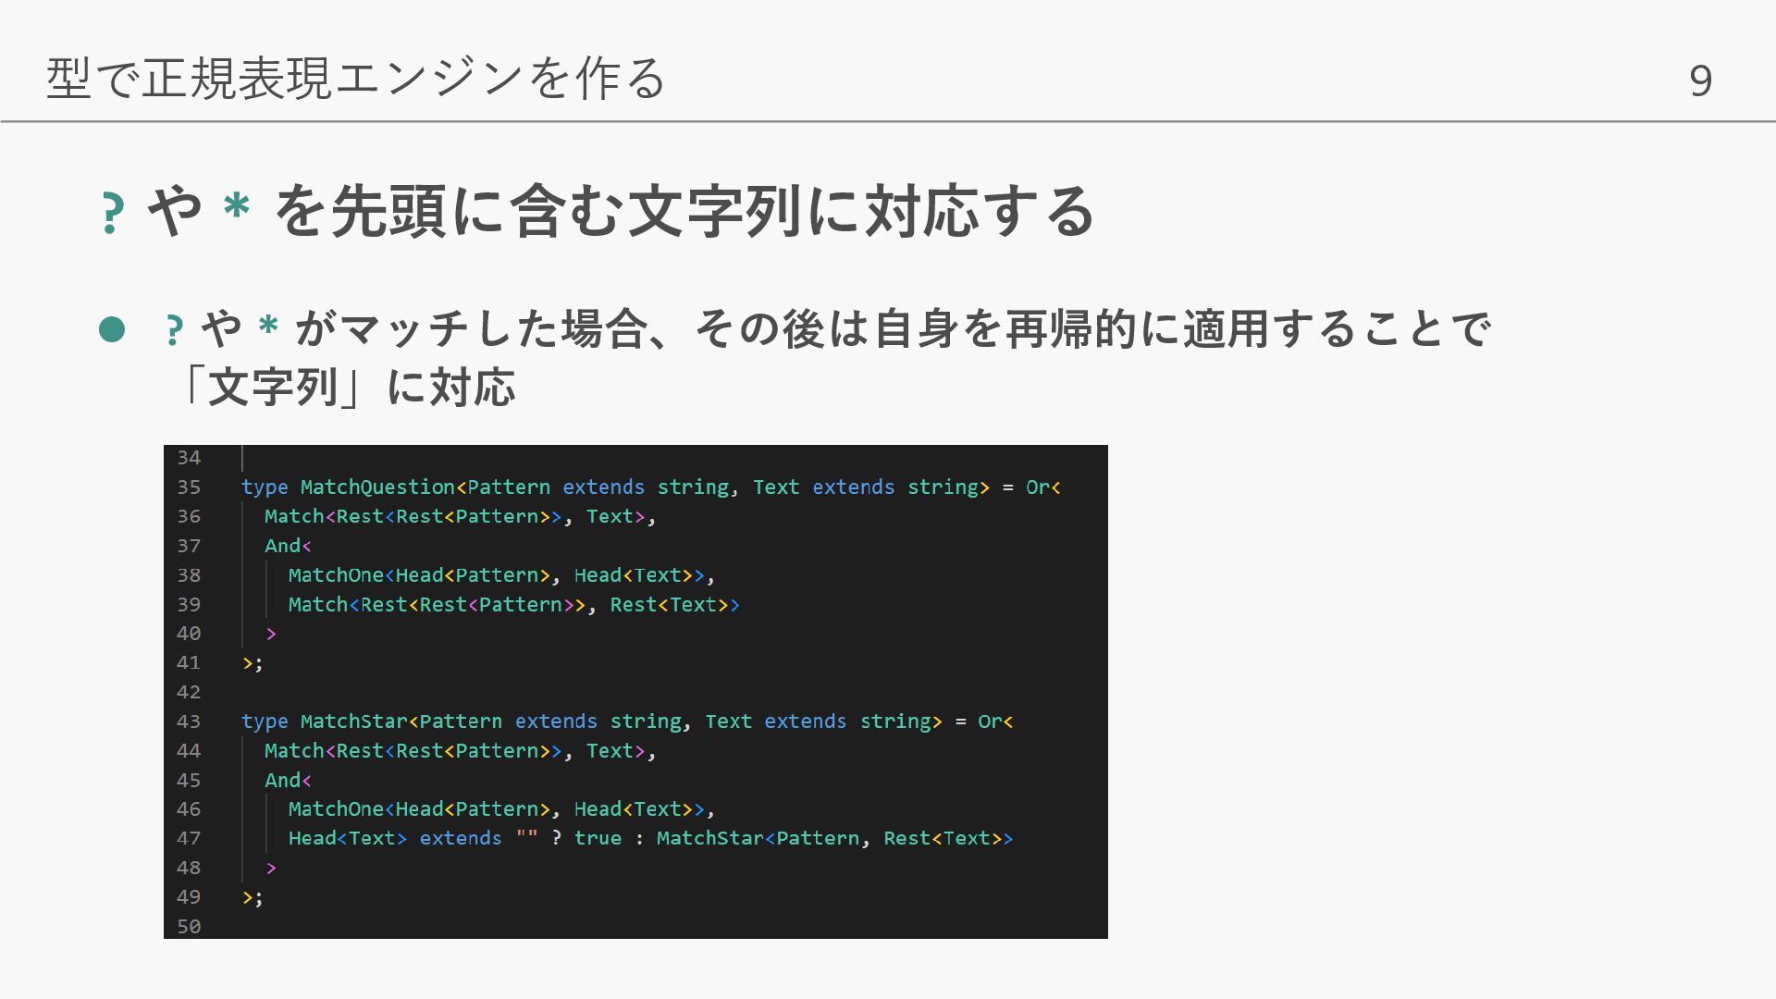
Task: Click the Or< token on line 35
Action: [1042, 487]
